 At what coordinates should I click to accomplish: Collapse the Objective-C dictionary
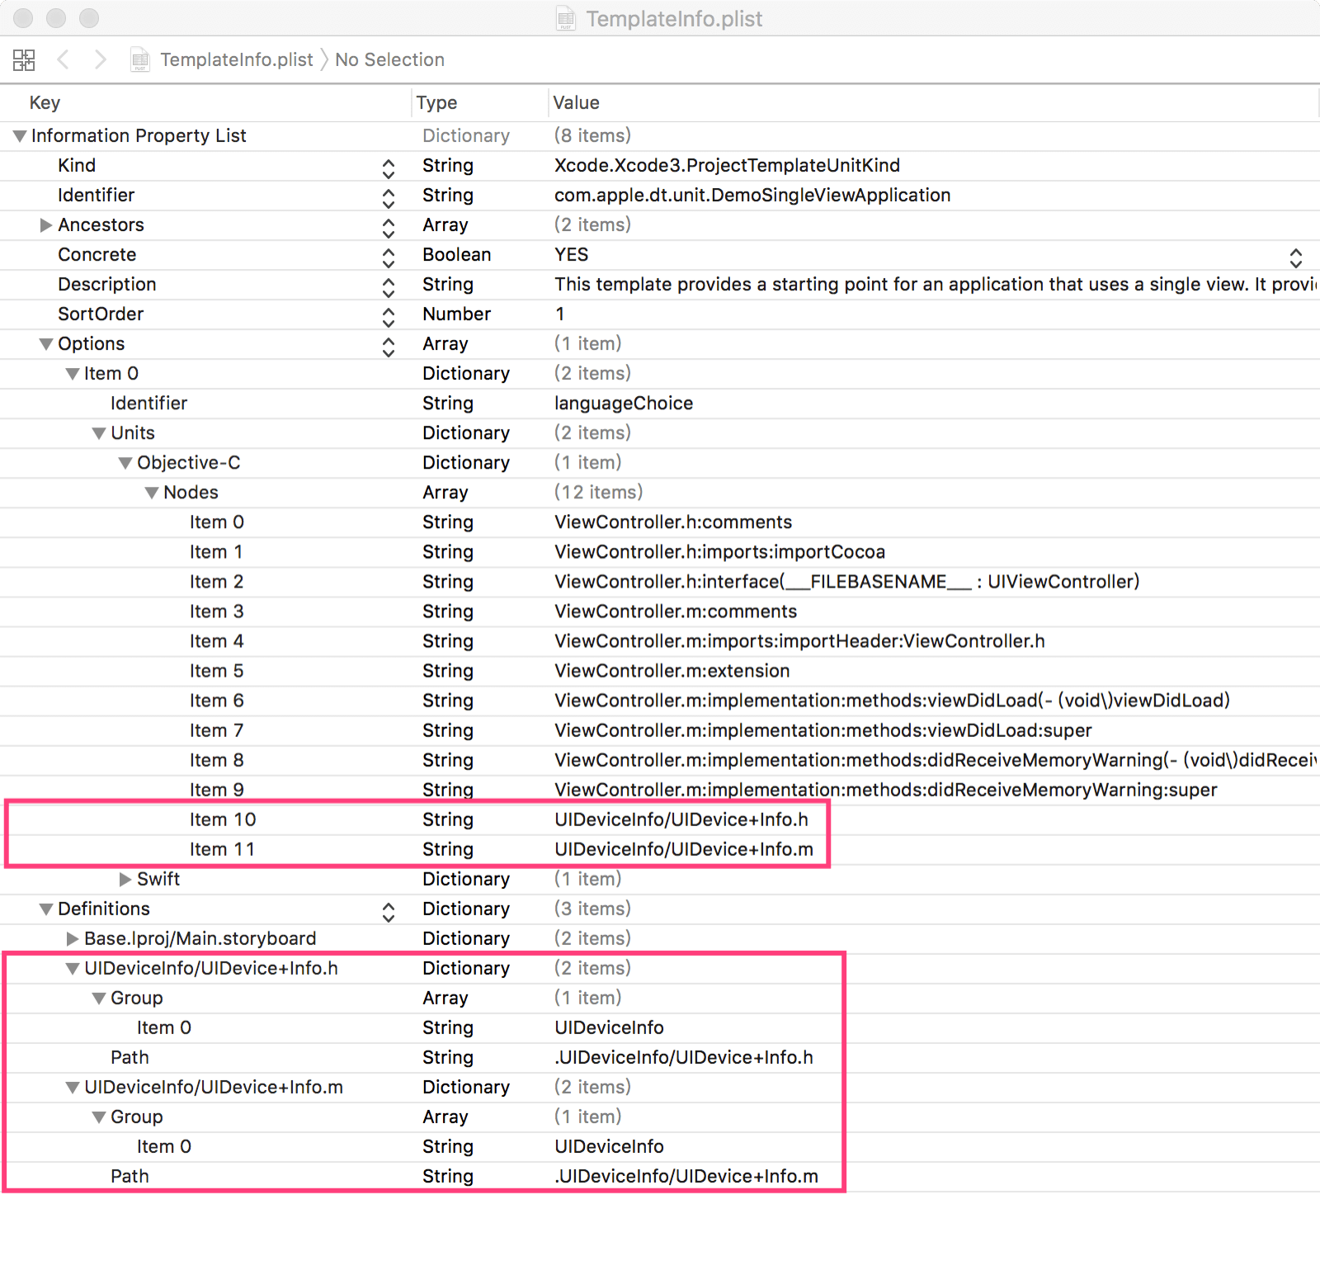click(125, 463)
